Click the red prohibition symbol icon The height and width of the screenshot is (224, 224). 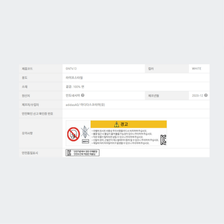tap(73, 134)
